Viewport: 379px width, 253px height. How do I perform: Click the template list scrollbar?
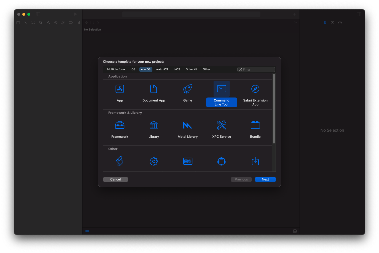(274, 109)
